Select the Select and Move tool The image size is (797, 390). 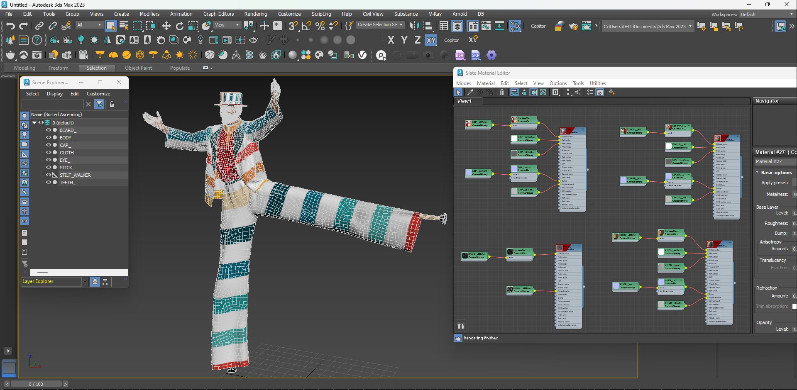[x=166, y=26]
